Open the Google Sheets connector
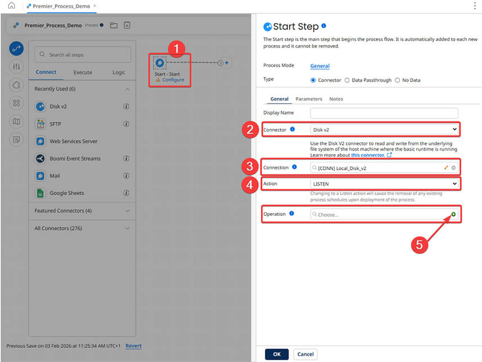This screenshot has height=362, width=482. coord(40,193)
